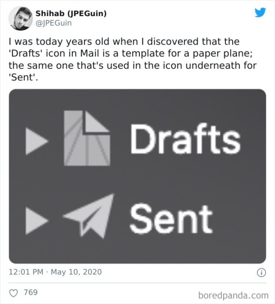Open the @JPEGuin handle link
This screenshot has height=304, width=275.
point(54,23)
